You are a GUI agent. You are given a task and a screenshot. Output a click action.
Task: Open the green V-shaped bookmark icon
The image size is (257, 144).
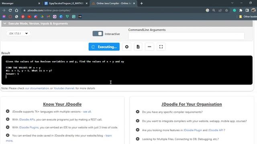pyautogui.click(x=67, y=16)
